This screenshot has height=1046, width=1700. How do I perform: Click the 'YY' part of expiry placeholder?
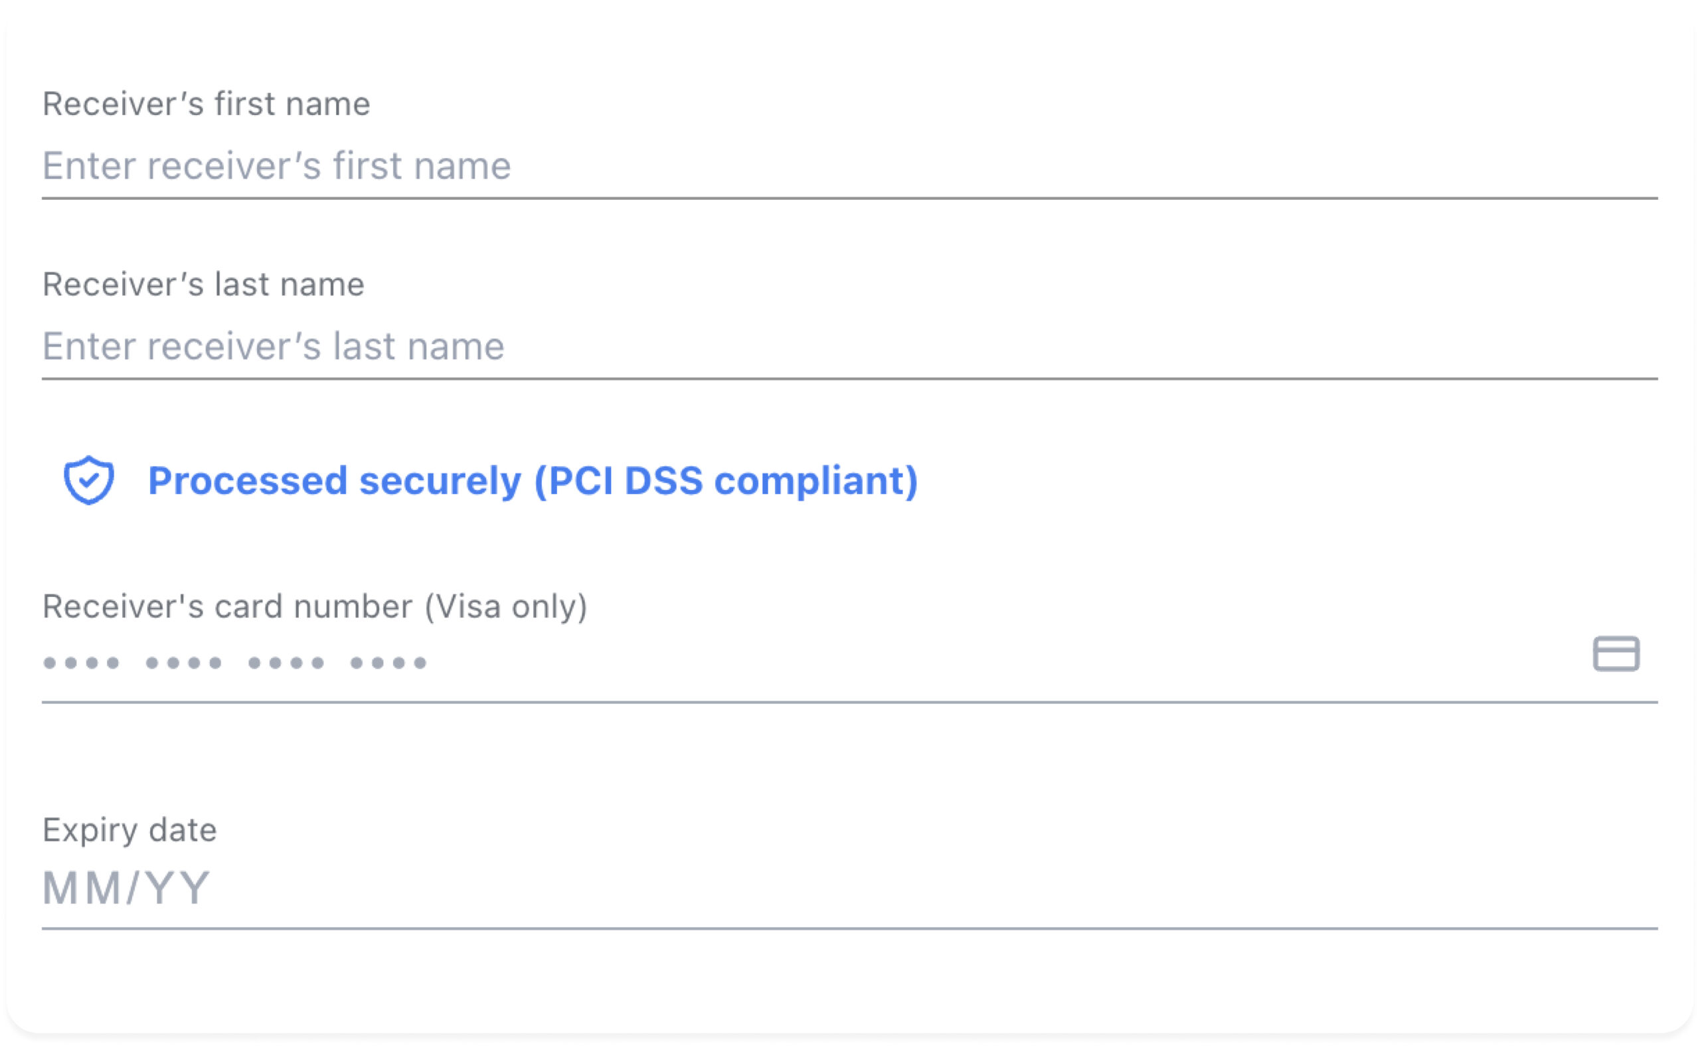pos(177,889)
